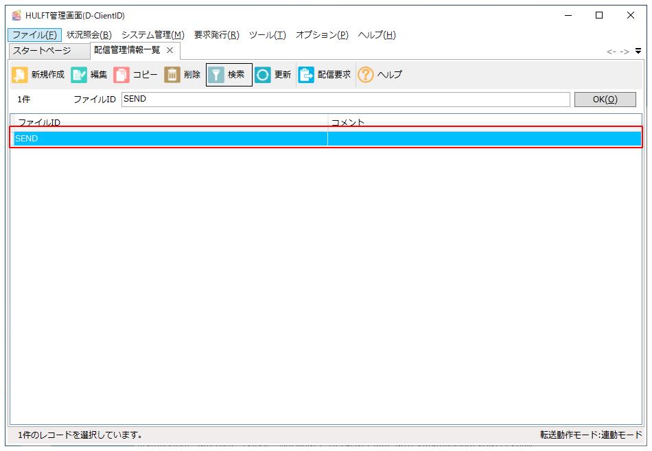Click the 更新 (refresh) toolbar icon
This screenshot has height=451, width=652.
(x=263, y=75)
